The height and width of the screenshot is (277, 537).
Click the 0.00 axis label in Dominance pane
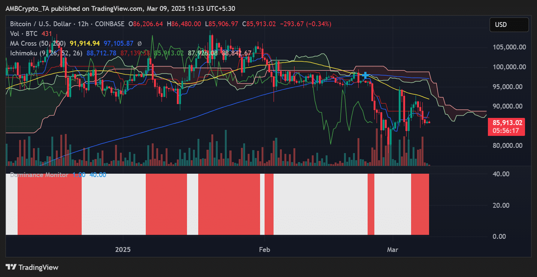[500, 237]
